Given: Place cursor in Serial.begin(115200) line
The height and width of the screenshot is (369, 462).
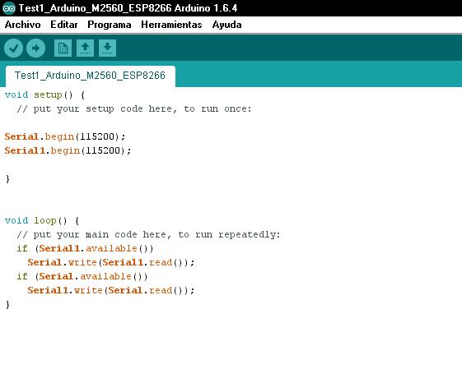Looking at the screenshot, I should point(65,136).
